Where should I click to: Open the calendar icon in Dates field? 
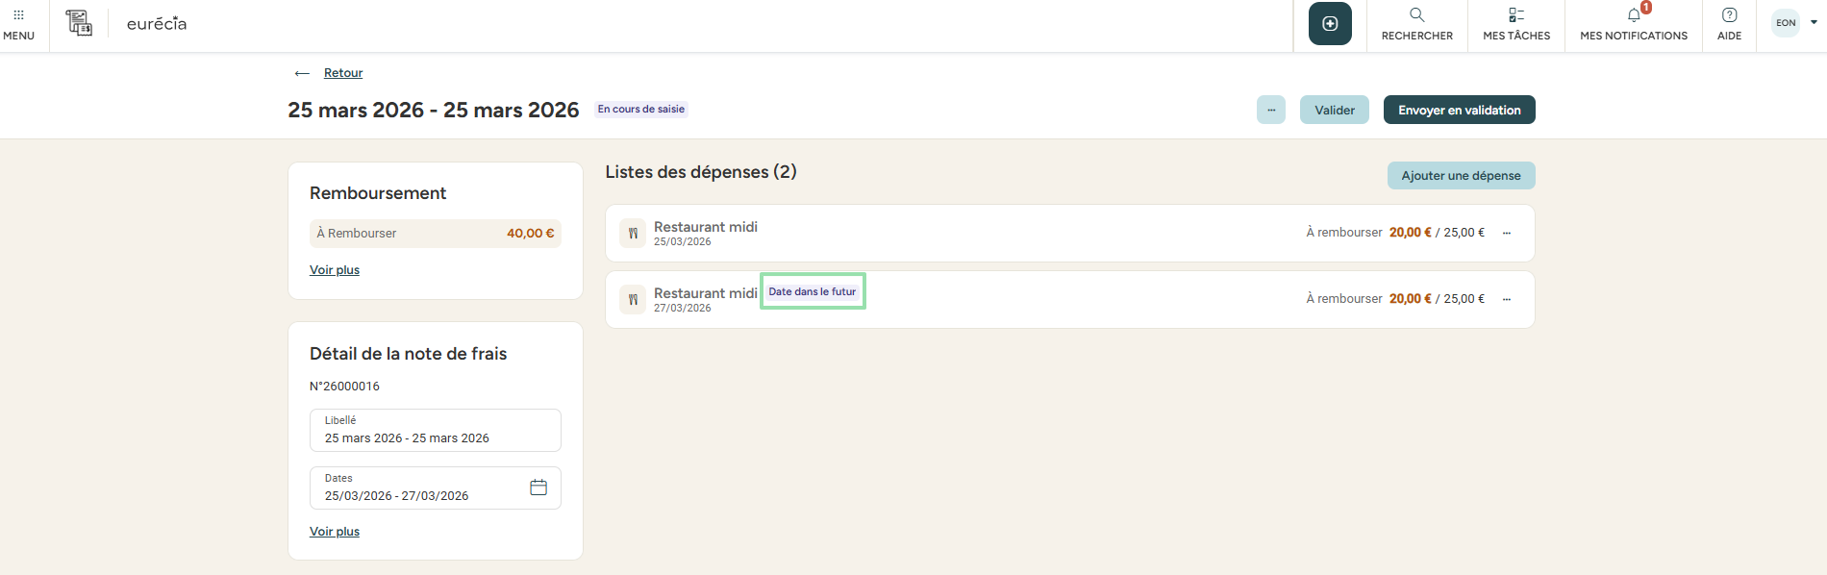coord(538,487)
